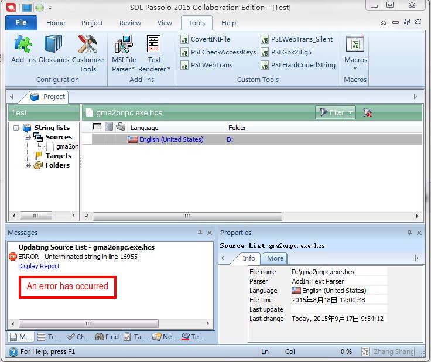Open the Display Report link

[x=39, y=266]
